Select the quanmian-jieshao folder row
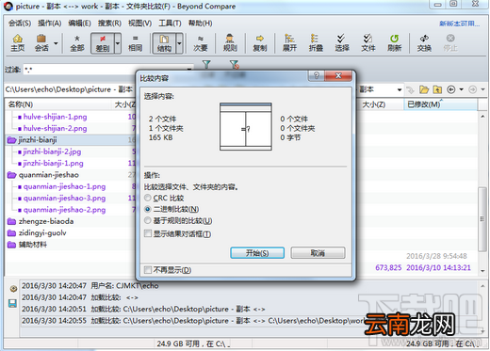The image size is (490, 351). coord(71,175)
